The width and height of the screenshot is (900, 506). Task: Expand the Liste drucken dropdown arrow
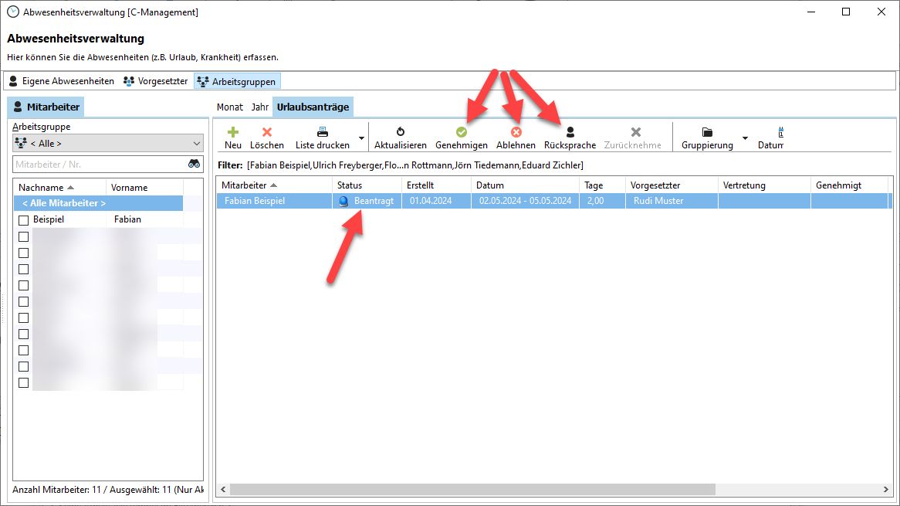click(361, 138)
